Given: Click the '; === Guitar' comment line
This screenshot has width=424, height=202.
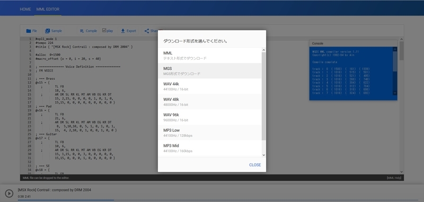Looking at the screenshot, I should pyautogui.click(x=46, y=134).
